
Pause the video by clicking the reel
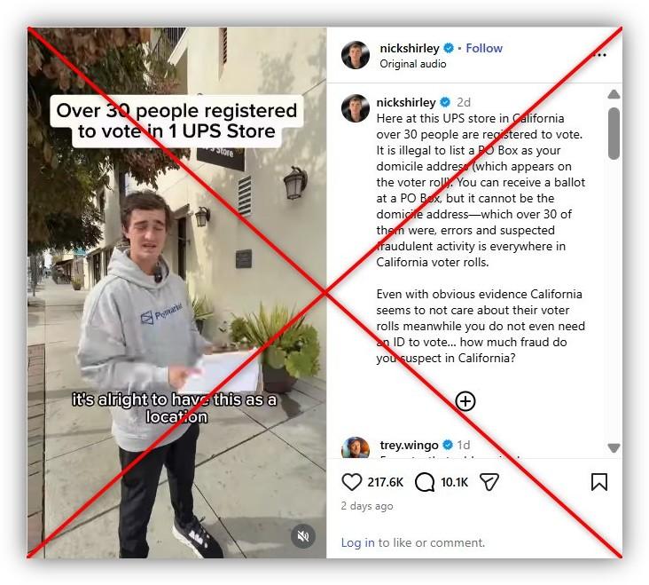click(x=177, y=293)
